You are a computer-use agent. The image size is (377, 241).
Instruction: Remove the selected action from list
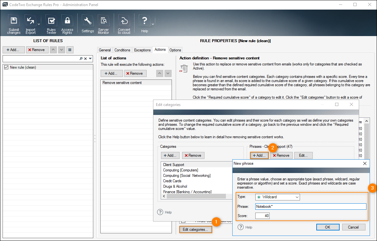(135, 73)
